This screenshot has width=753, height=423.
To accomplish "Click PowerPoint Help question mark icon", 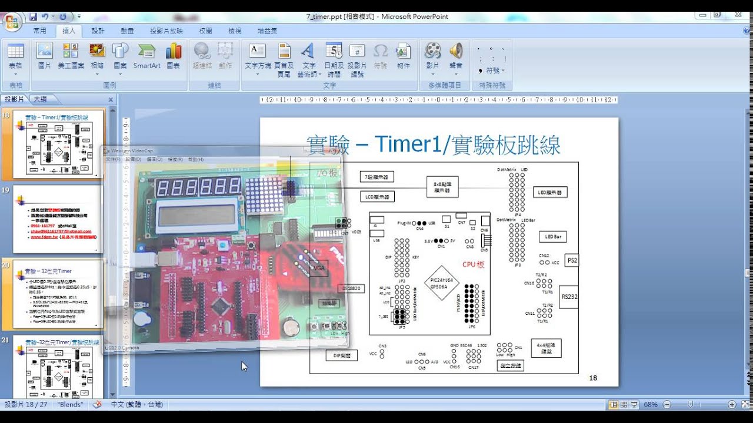I will (747, 31).
